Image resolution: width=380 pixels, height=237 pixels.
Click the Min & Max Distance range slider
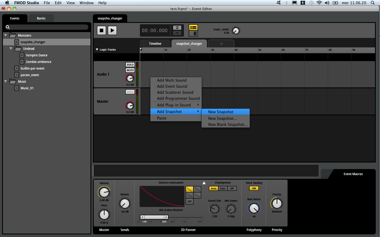(x=154, y=217)
